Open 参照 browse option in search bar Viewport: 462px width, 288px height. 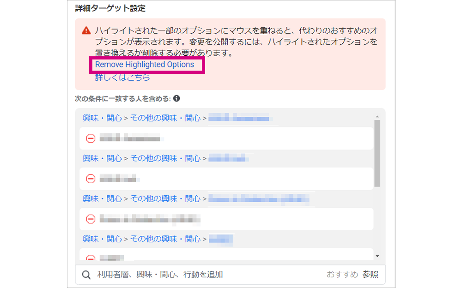coord(370,275)
